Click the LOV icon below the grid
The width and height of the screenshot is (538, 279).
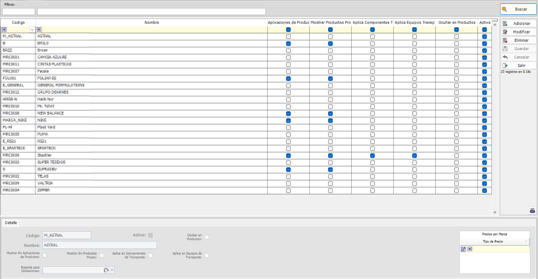click(532, 210)
